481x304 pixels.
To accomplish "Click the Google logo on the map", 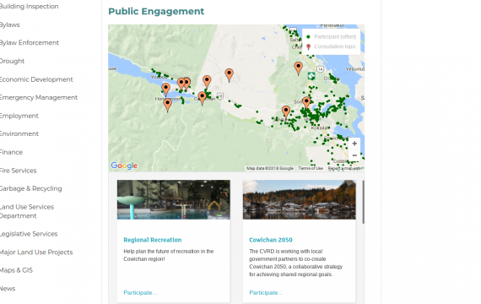I will point(124,166).
